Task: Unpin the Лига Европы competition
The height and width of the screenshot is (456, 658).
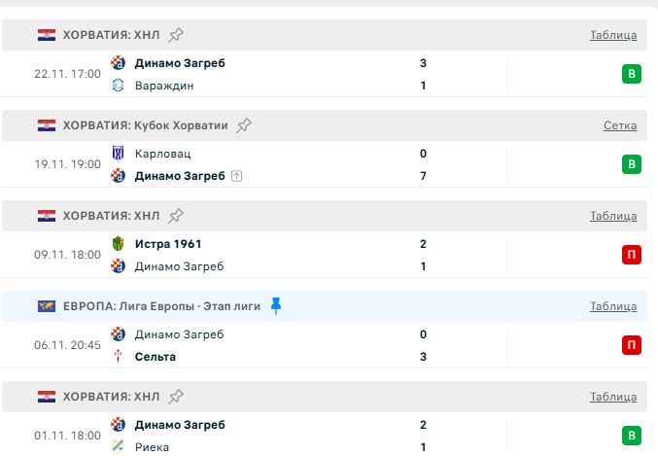Action: 276,306
